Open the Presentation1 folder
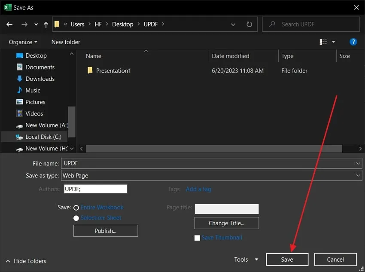Screen dimensions: 365x272 113,70
